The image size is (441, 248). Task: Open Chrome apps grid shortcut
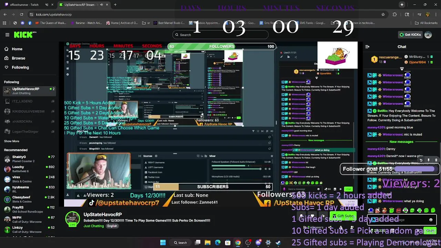(4, 23)
